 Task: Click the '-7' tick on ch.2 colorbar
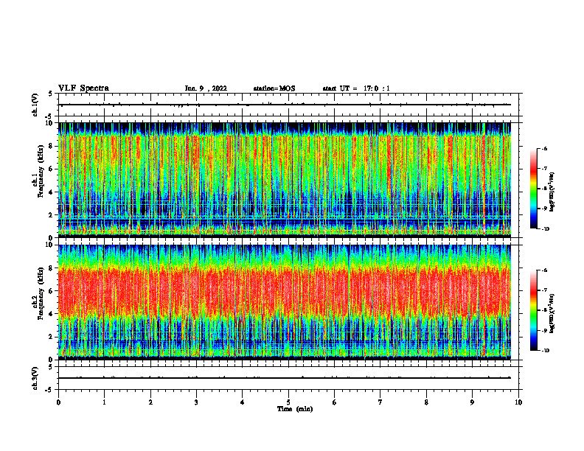(544, 290)
